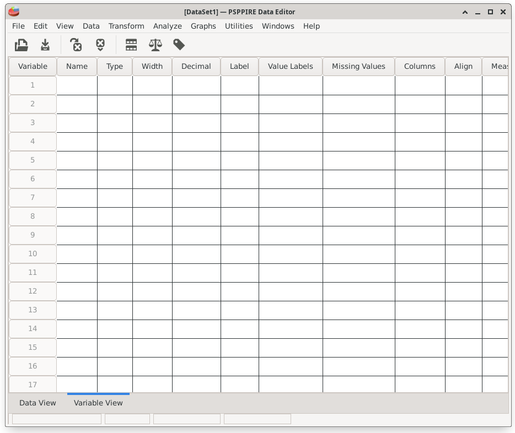Open a data file
Screen dimensions: 515x433
point(21,45)
